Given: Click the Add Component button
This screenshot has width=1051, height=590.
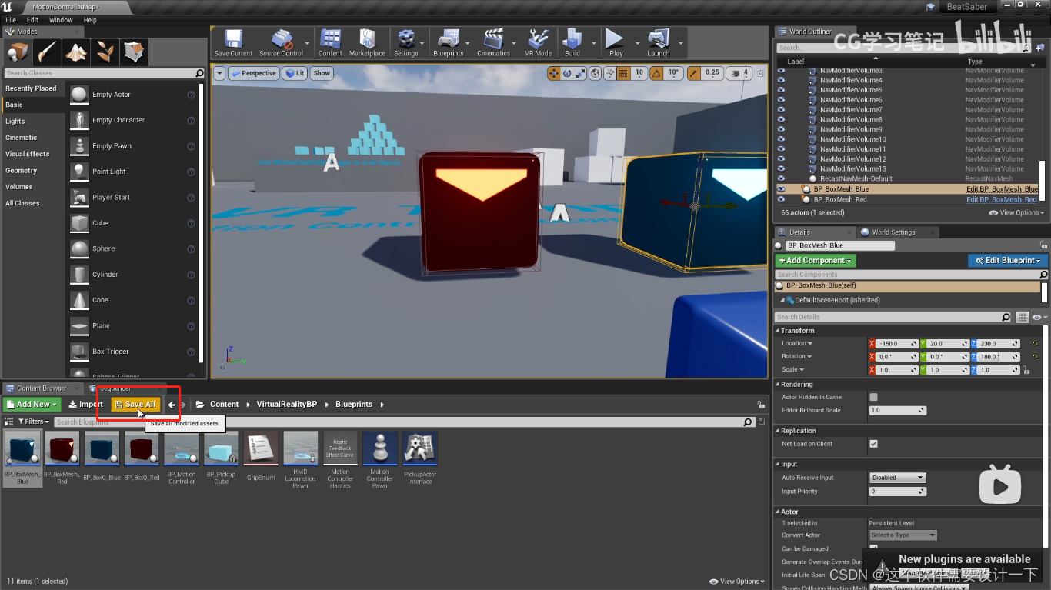Looking at the screenshot, I should tap(816, 261).
